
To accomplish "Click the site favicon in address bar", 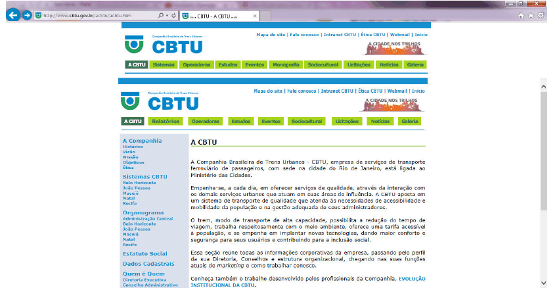I will coord(38,15).
